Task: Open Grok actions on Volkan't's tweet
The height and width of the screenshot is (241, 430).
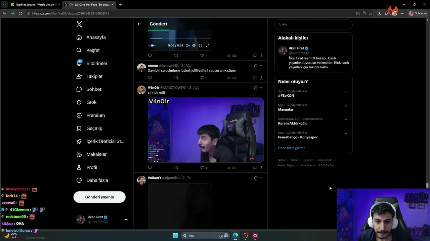Action: 256,178
